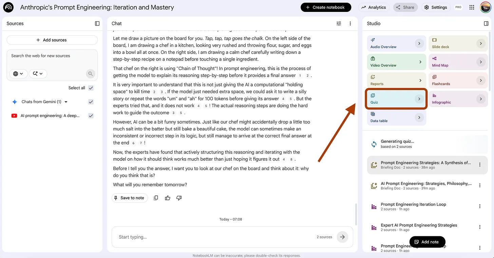Toggle AI prompt engineering video checkbox
This screenshot has height=258, width=494.
click(x=91, y=116)
